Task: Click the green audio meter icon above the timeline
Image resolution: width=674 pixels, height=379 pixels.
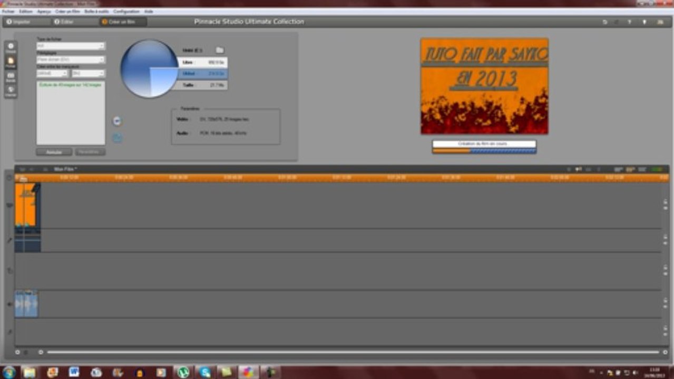Action: (x=657, y=169)
